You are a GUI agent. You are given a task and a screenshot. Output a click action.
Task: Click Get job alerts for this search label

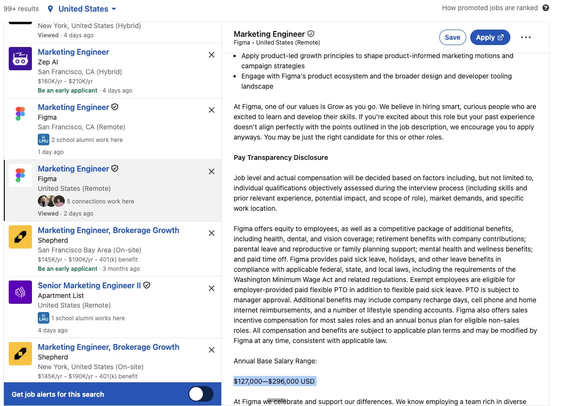click(58, 394)
